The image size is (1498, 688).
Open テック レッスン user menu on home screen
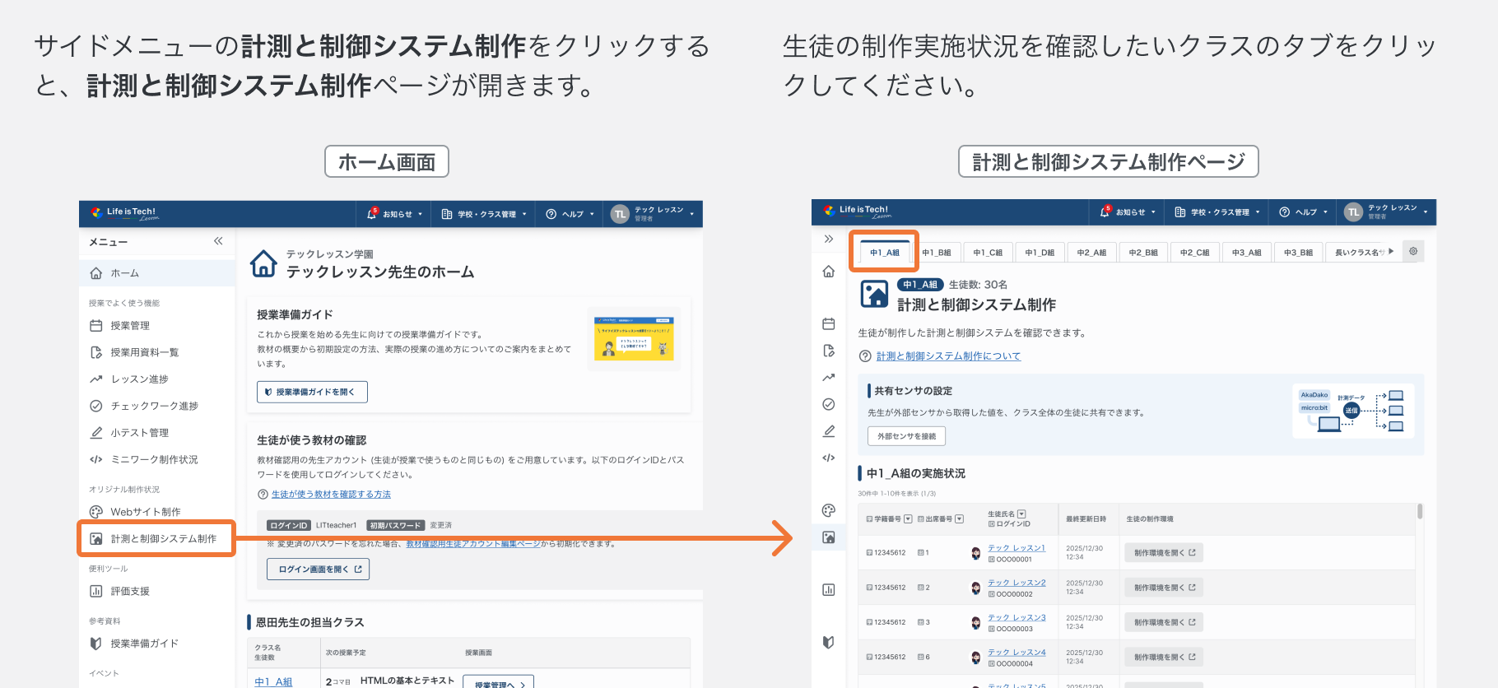tap(654, 214)
